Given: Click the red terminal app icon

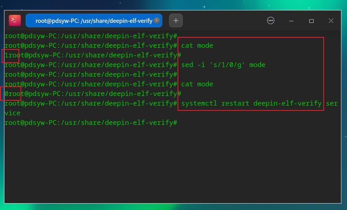Looking at the screenshot, I should pos(15,21).
